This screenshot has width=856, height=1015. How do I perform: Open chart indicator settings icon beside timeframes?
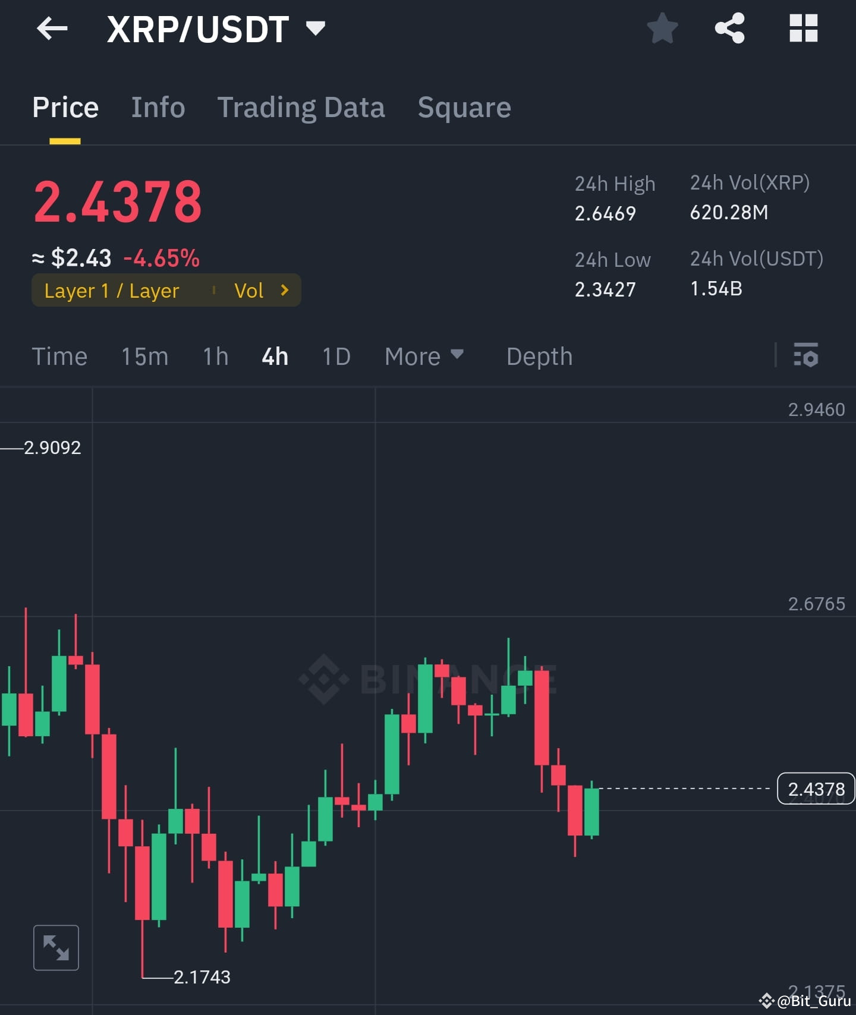(806, 356)
